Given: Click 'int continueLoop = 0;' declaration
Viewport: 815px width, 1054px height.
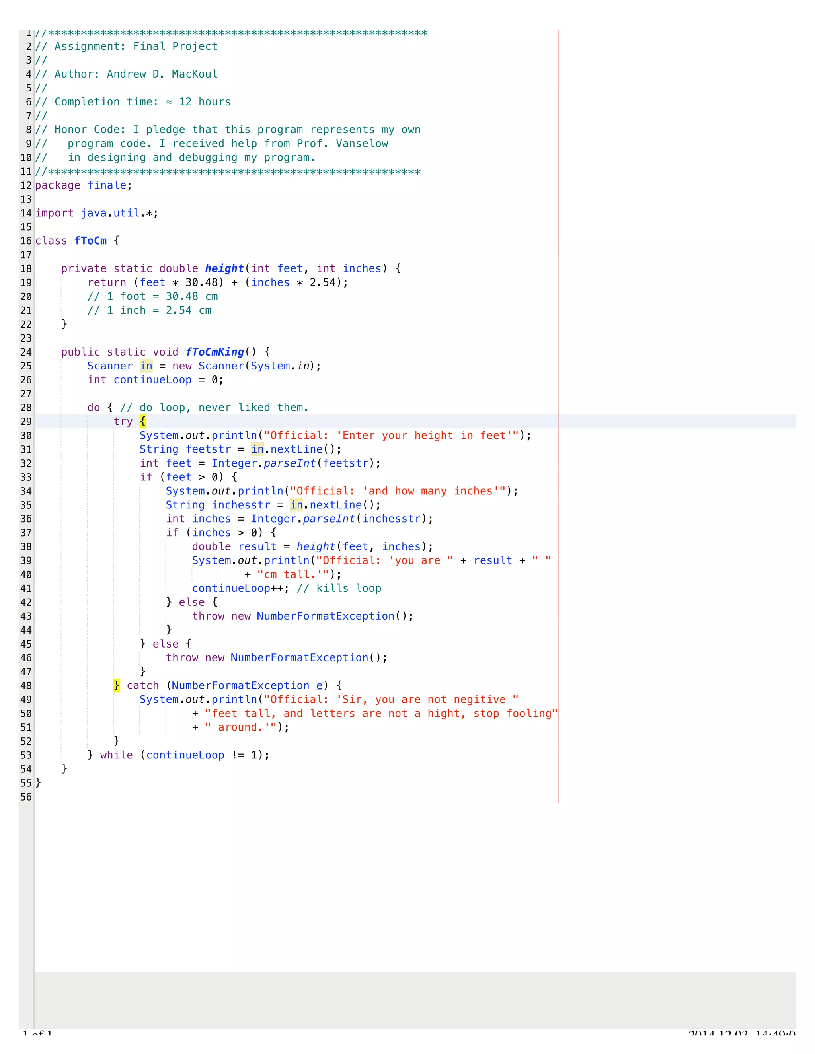Looking at the screenshot, I should [156, 380].
